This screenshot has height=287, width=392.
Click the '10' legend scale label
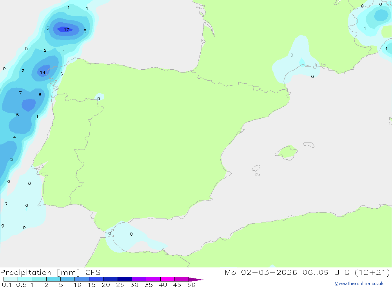(x=77, y=285)
